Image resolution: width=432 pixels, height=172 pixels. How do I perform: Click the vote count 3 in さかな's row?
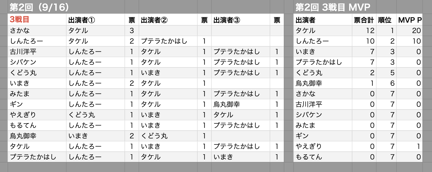click(x=132, y=31)
